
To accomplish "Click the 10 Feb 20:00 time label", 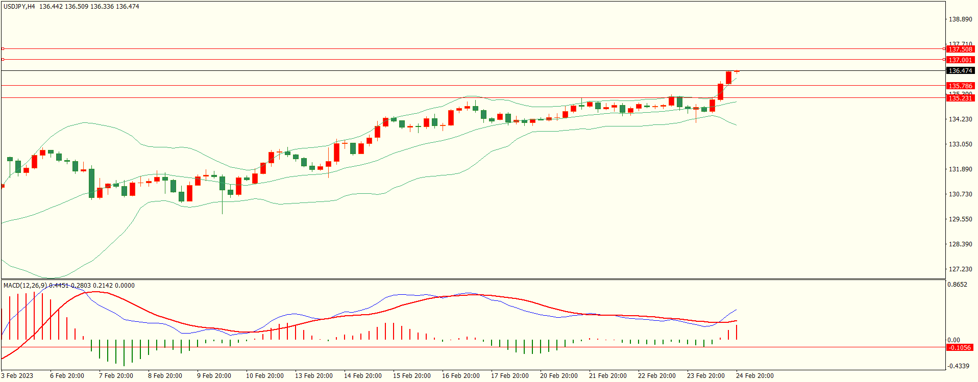I will 265,376.
